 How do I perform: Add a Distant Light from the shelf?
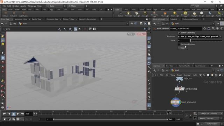click(175, 14)
